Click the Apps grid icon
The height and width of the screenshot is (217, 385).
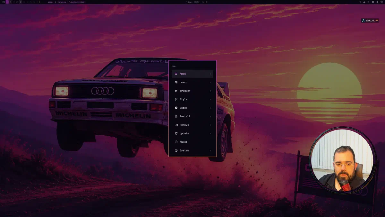point(176,74)
